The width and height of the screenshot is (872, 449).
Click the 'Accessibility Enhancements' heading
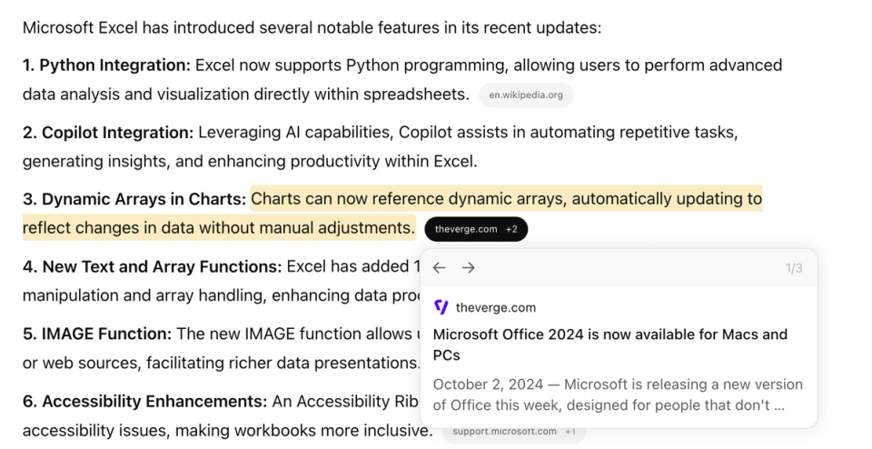[x=154, y=402]
